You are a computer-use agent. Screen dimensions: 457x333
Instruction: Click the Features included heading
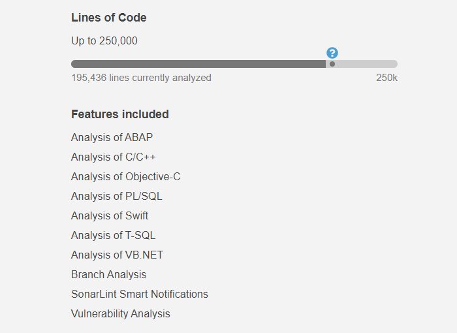[120, 114]
